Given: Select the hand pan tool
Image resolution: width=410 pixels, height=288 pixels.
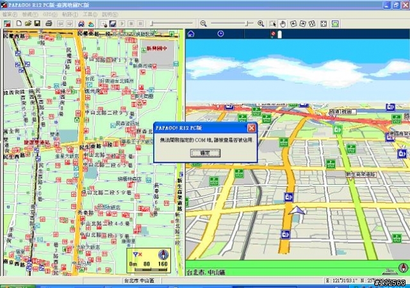Looking at the screenshot, I should 283,24.
